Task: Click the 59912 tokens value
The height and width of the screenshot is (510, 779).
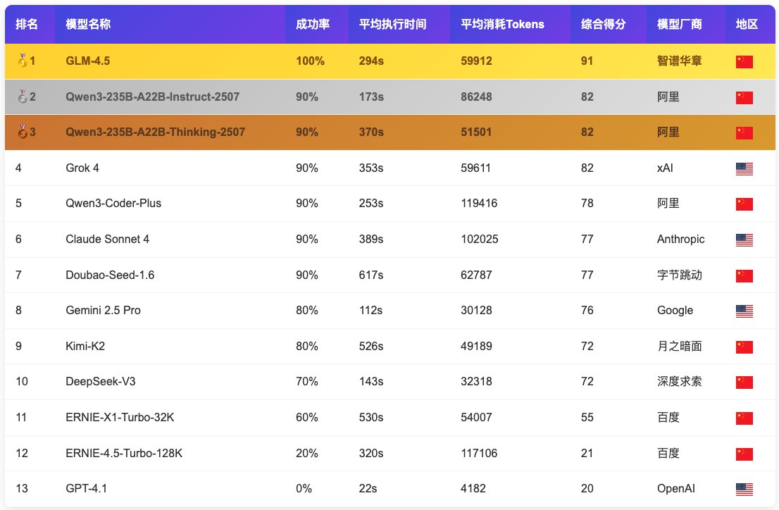Action: [476, 61]
